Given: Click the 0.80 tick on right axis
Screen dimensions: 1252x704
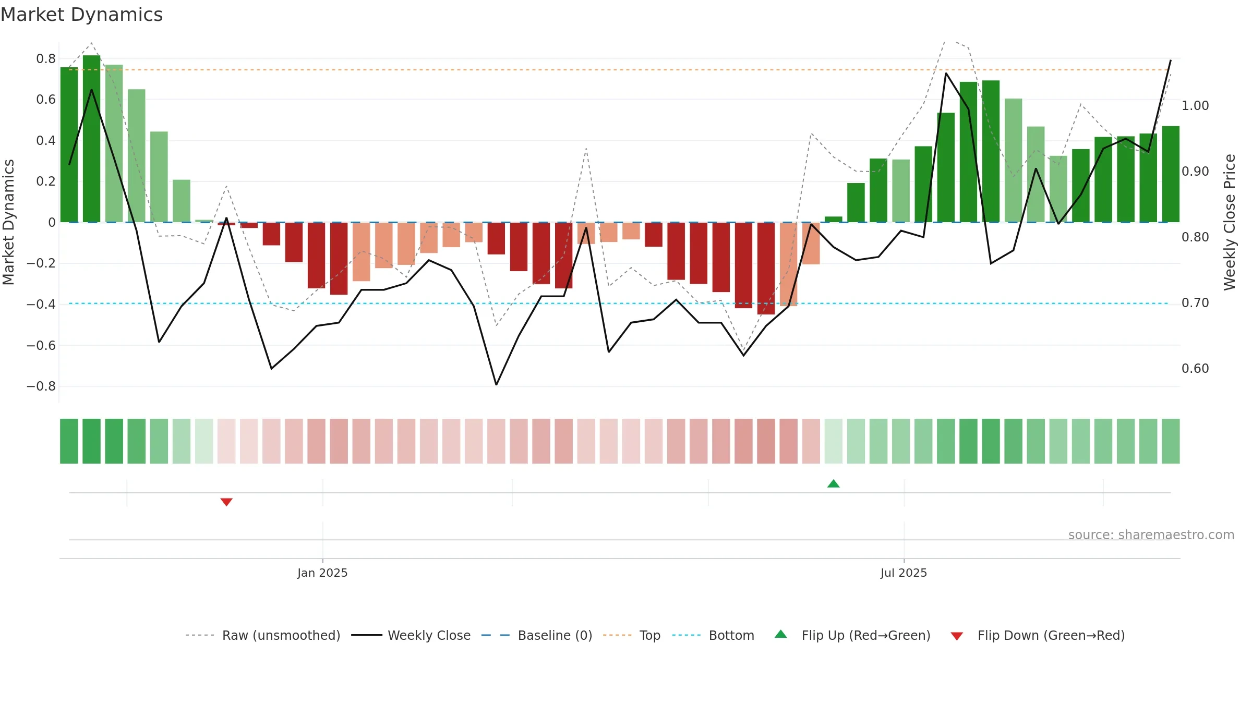Looking at the screenshot, I should 1195,237.
